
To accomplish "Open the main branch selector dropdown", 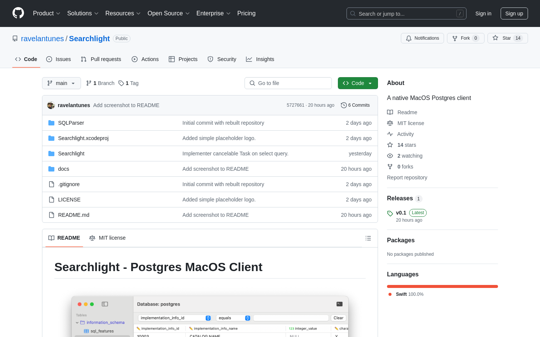I will tap(61, 83).
